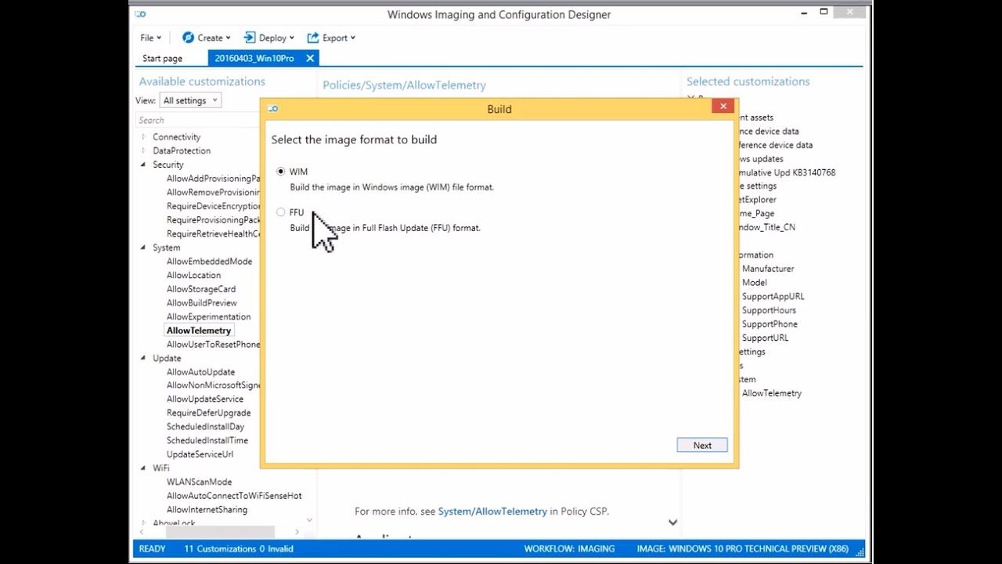Maximize the Imaging and Configuration Designer window
This screenshot has height=564, width=1002.
(824, 13)
